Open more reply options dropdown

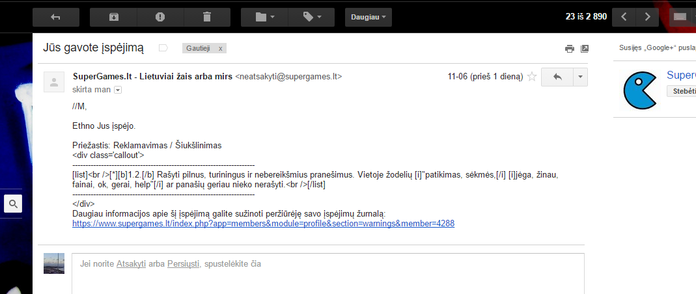point(581,77)
